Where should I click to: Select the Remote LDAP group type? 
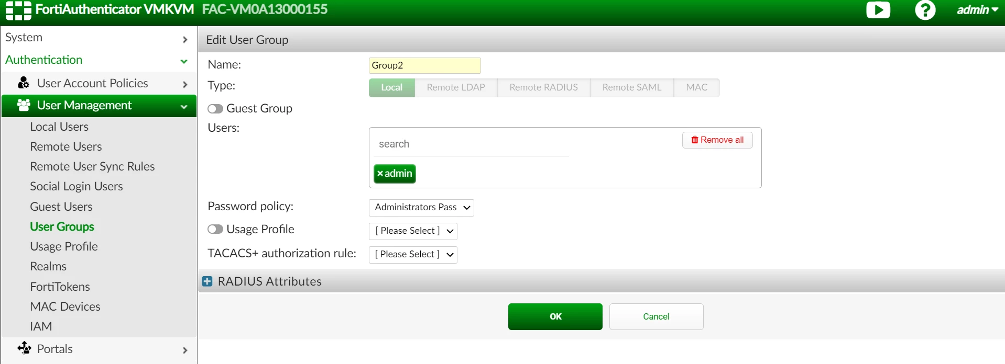(456, 87)
